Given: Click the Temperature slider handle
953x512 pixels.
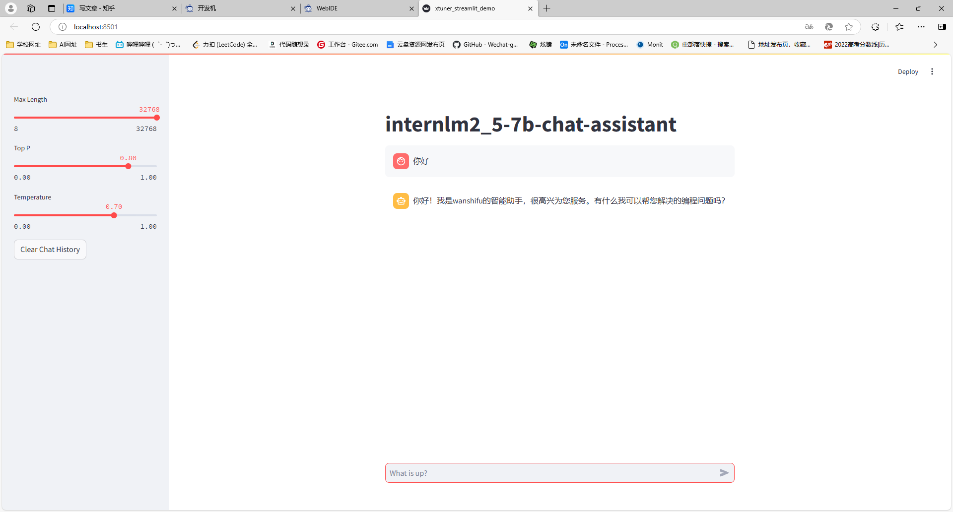Looking at the screenshot, I should 114,215.
